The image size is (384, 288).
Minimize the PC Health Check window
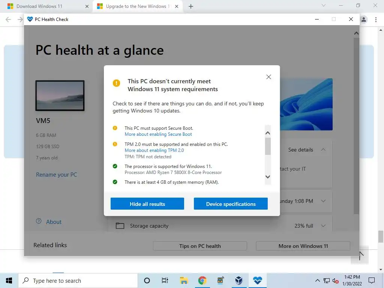317,19
